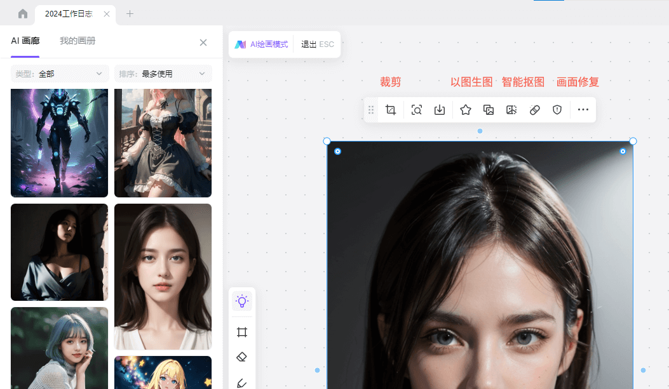669x389 pixels.
Task: Select the eraser tool
Action: pyautogui.click(x=241, y=356)
